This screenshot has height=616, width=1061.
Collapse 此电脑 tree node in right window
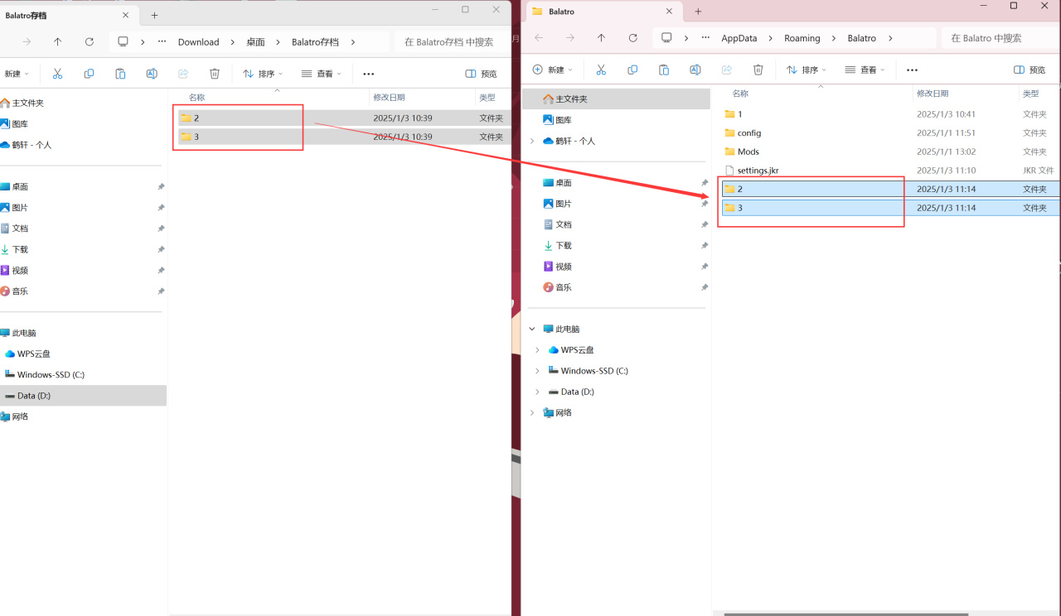point(532,329)
